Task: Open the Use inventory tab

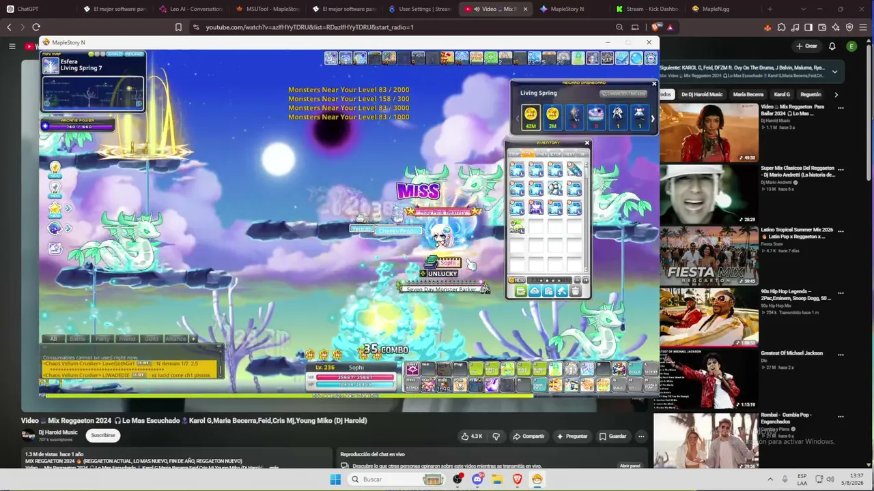Action: coord(528,154)
